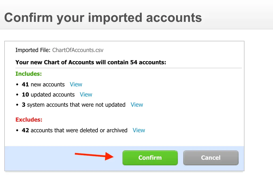
Task: Click the red Excludes section label
Action: [28, 119]
